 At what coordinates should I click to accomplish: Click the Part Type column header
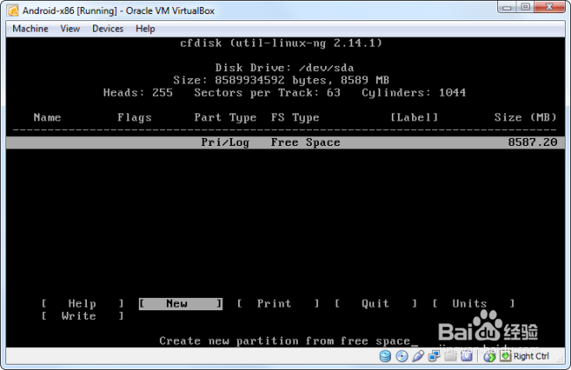225,117
